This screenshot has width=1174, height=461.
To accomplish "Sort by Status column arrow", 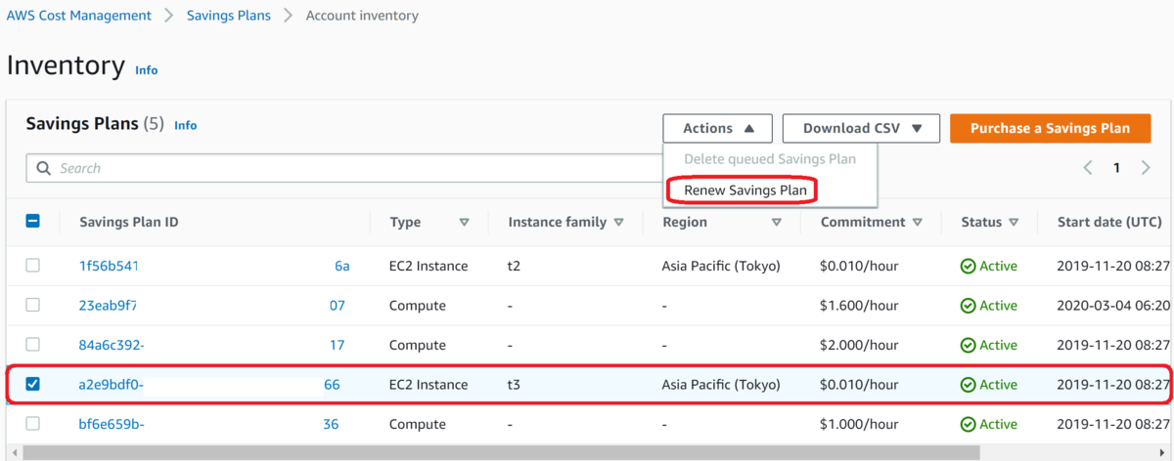I will point(1015,223).
